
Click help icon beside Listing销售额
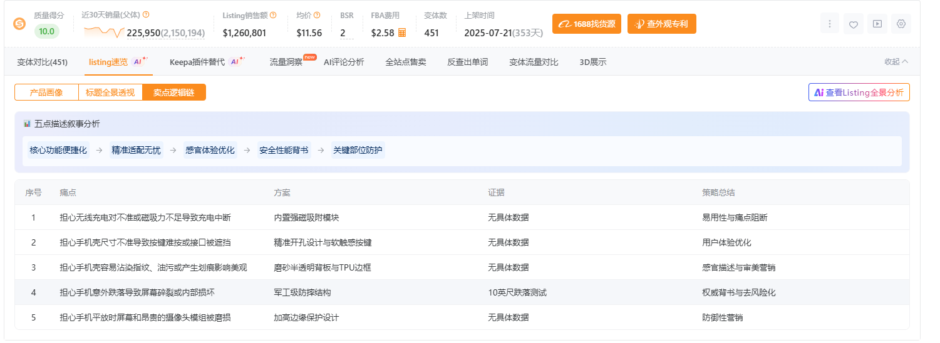pyautogui.click(x=273, y=15)
